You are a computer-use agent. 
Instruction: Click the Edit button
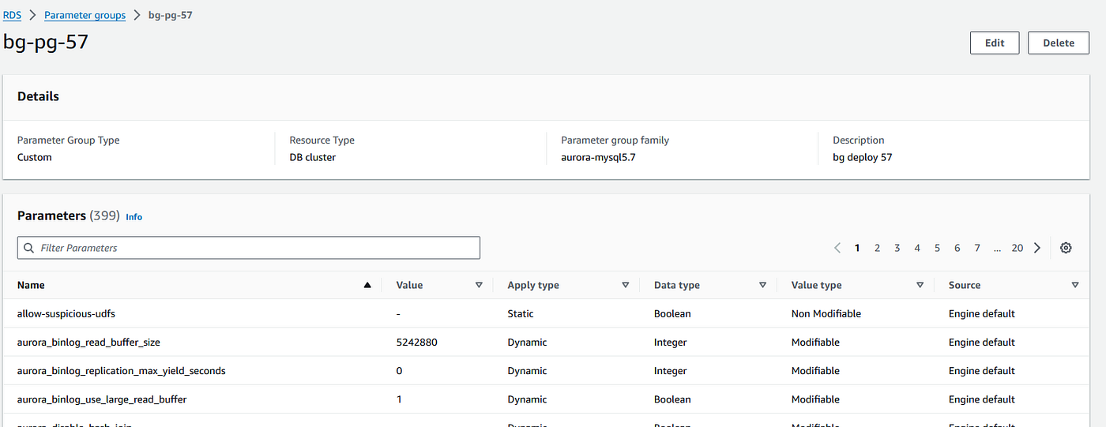pyautogui.click(x=995, y=43)
